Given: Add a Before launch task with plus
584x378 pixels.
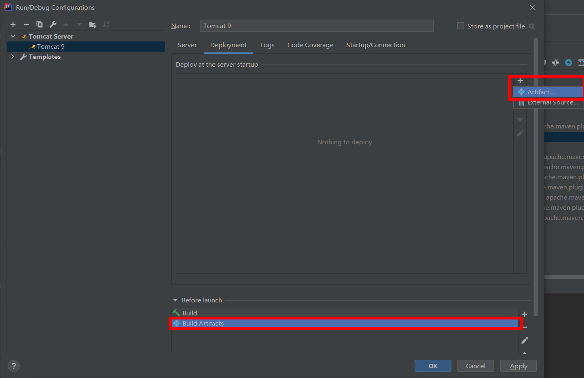Looking at the screenshot, I should [525, 314].
